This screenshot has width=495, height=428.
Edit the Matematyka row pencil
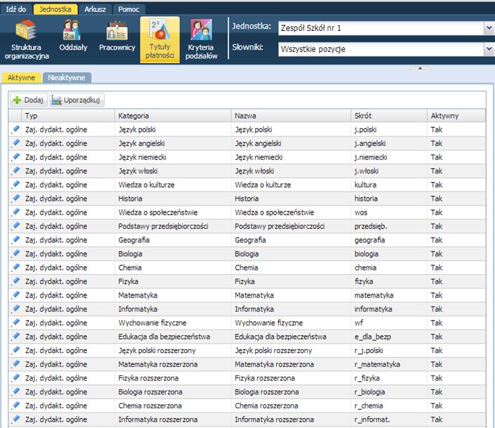(15, 295)
